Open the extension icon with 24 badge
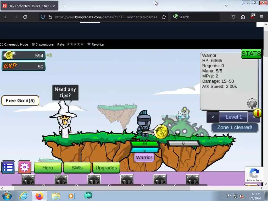 (x=253, y=16)
